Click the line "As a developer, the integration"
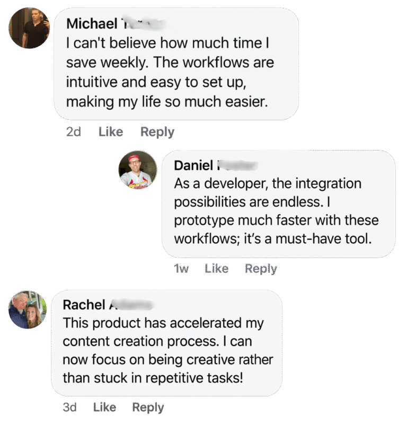The width and height of the screenshot is (407, 424). 268,183
